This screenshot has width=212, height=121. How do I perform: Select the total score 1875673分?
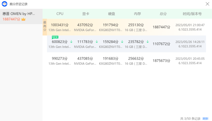161,61
